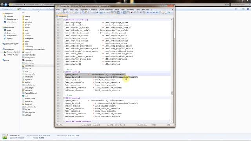251x141 pixels.
Task: Select the LevelEditor.bat file in Explorer
Action: click(x=30, y=85)
